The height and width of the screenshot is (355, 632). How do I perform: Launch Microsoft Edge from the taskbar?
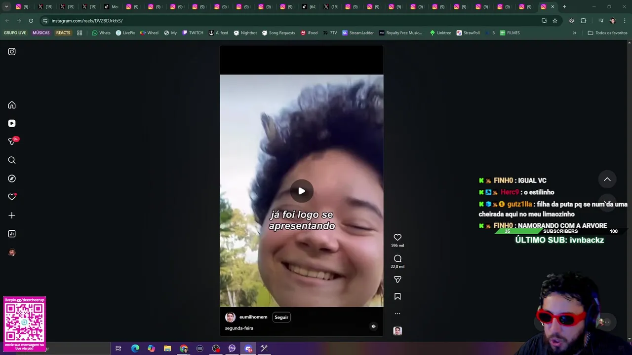(x=135, y=349)
